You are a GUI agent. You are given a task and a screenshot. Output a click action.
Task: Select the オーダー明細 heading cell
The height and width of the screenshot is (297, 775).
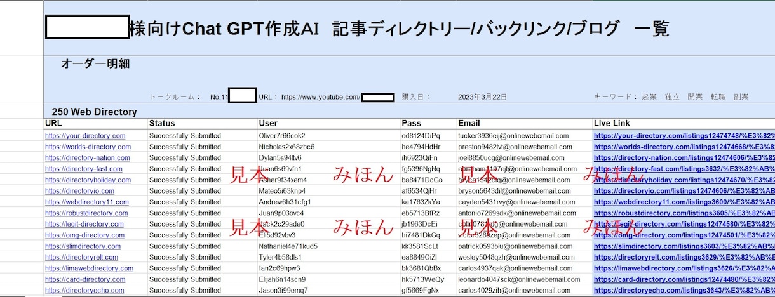pos(96,63)
